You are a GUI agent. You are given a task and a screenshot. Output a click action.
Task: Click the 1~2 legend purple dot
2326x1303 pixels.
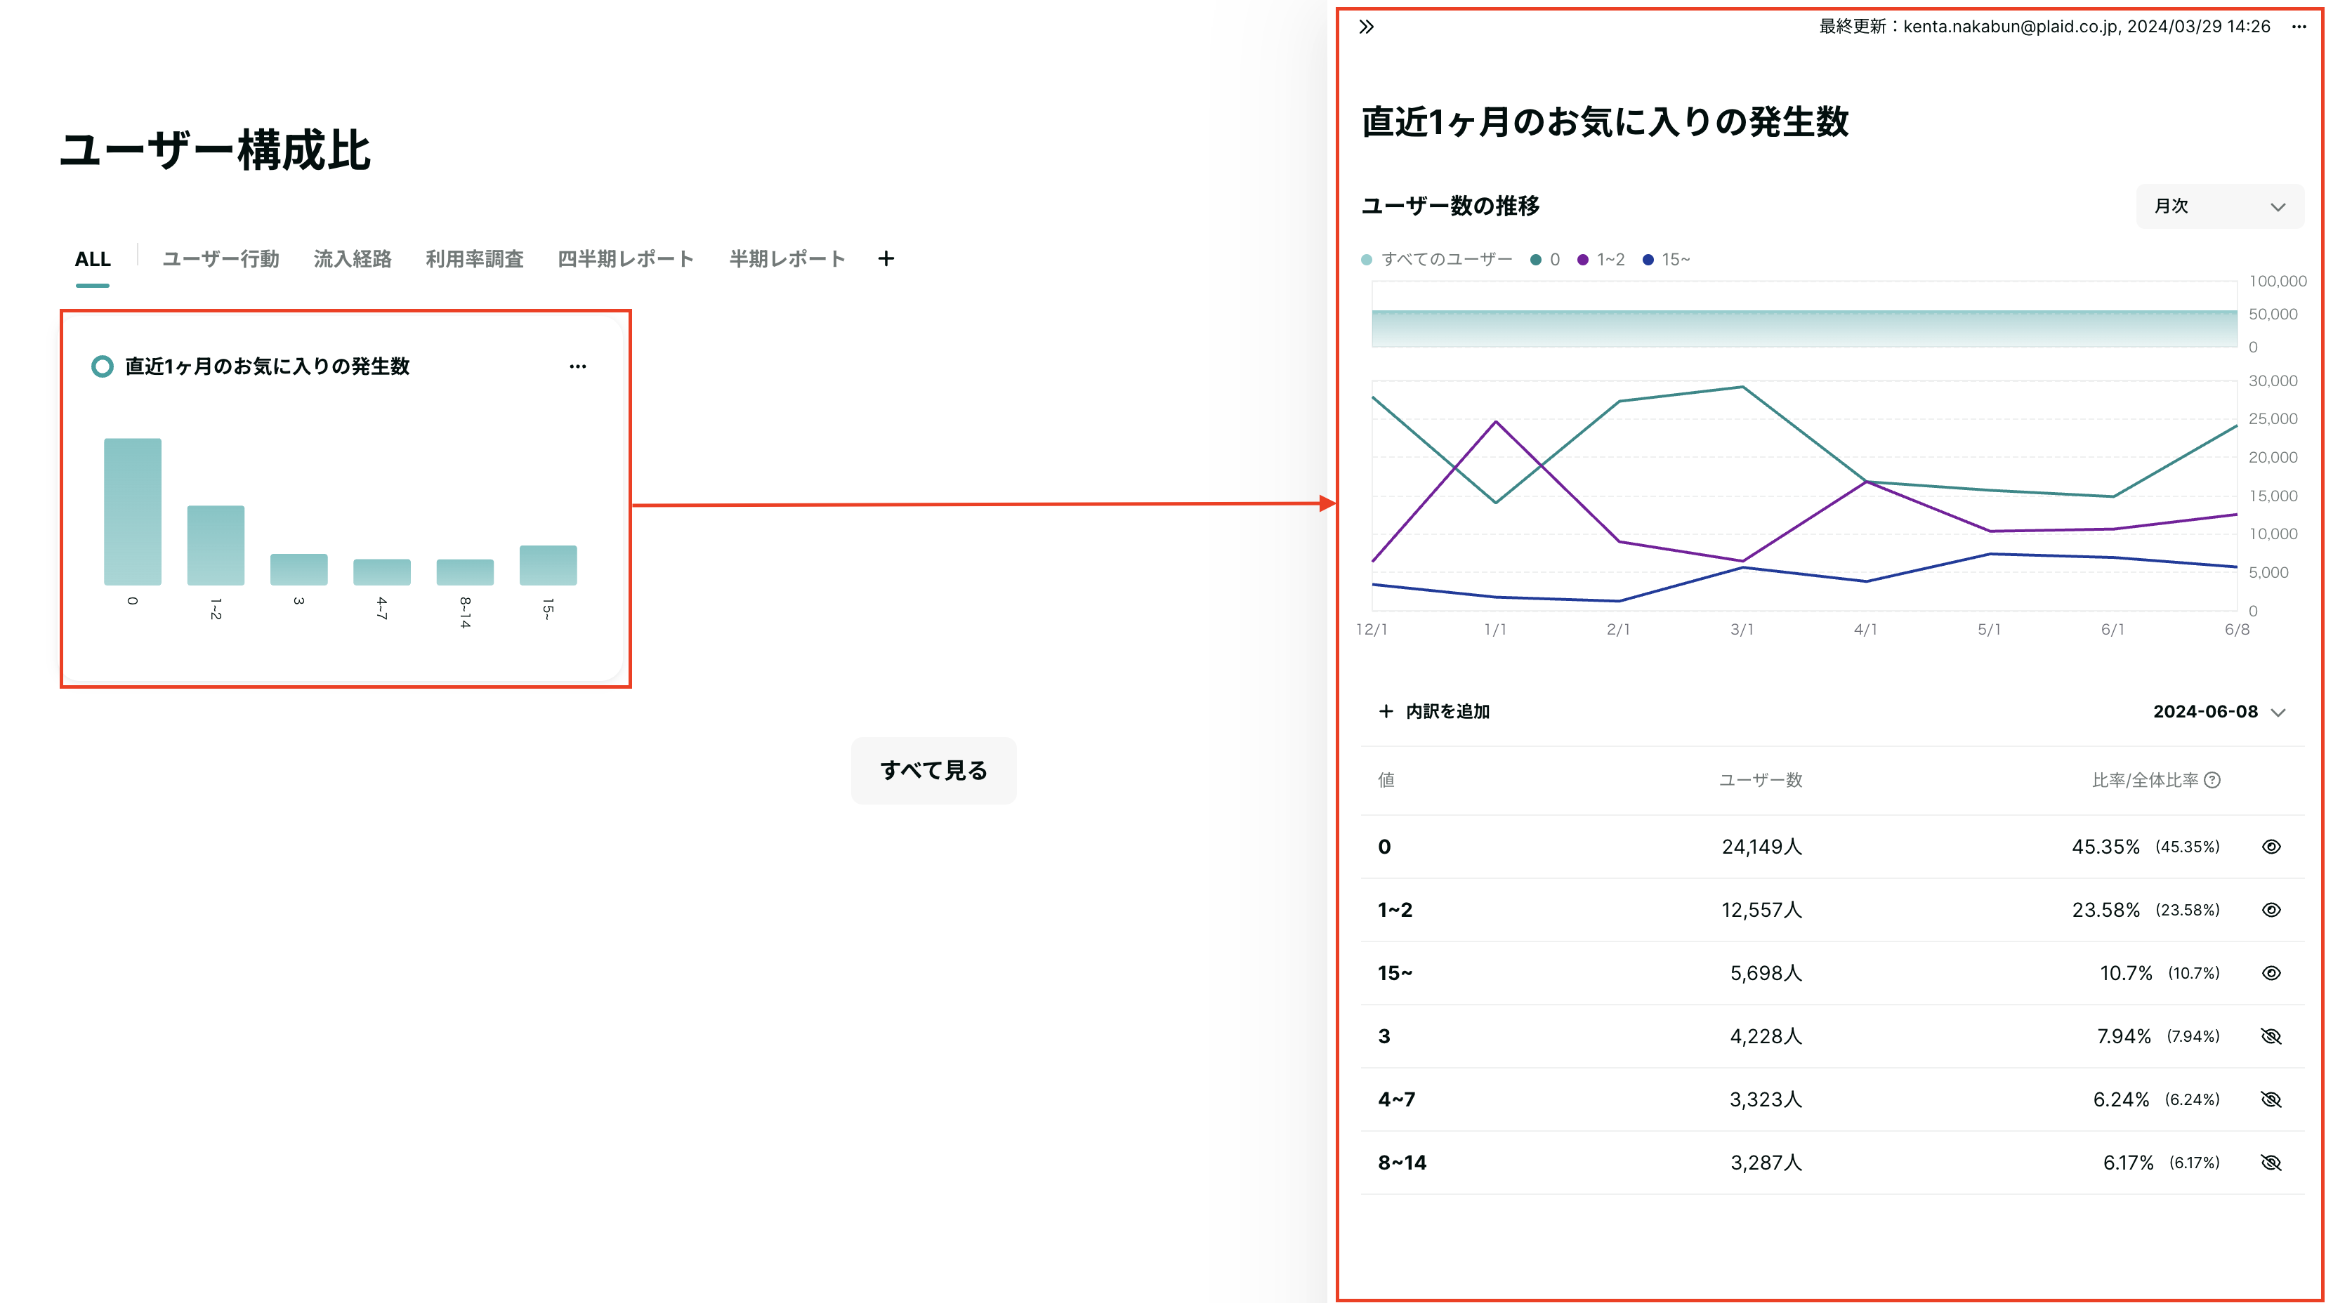click(1583, 260)
